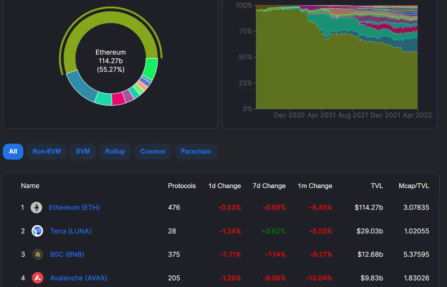Click the Aug 2021 axis label
This screenshot has height=287, width=447.
click(353, 115)
